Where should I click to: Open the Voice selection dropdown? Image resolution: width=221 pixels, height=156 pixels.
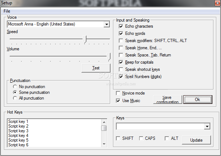[107, 24]
